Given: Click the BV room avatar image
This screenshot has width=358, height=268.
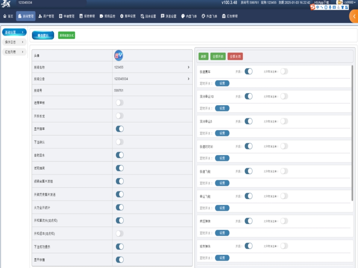Looking at the screenshot, I should tap(119, 55).
